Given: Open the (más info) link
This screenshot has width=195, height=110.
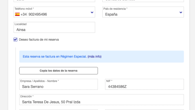Looking at the screenshot, I should click(x=95, y=57).
